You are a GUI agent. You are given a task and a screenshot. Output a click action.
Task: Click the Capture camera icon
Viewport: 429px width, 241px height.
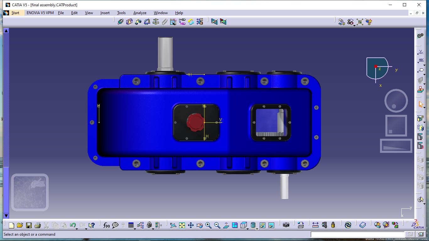point(286,225)
